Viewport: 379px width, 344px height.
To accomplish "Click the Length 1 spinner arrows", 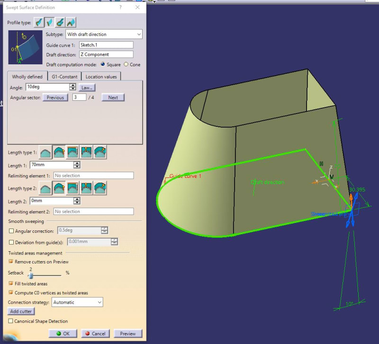I will click(x=77, y=165).
